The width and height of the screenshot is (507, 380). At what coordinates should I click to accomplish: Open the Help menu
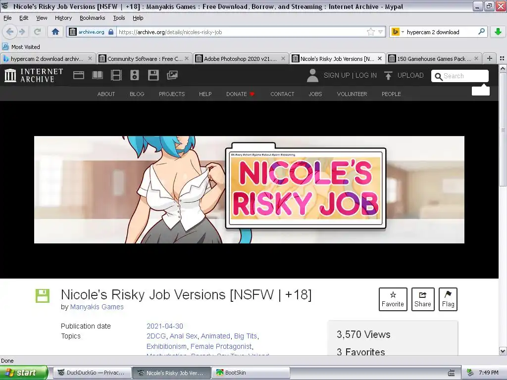click(x=138, y=18)
